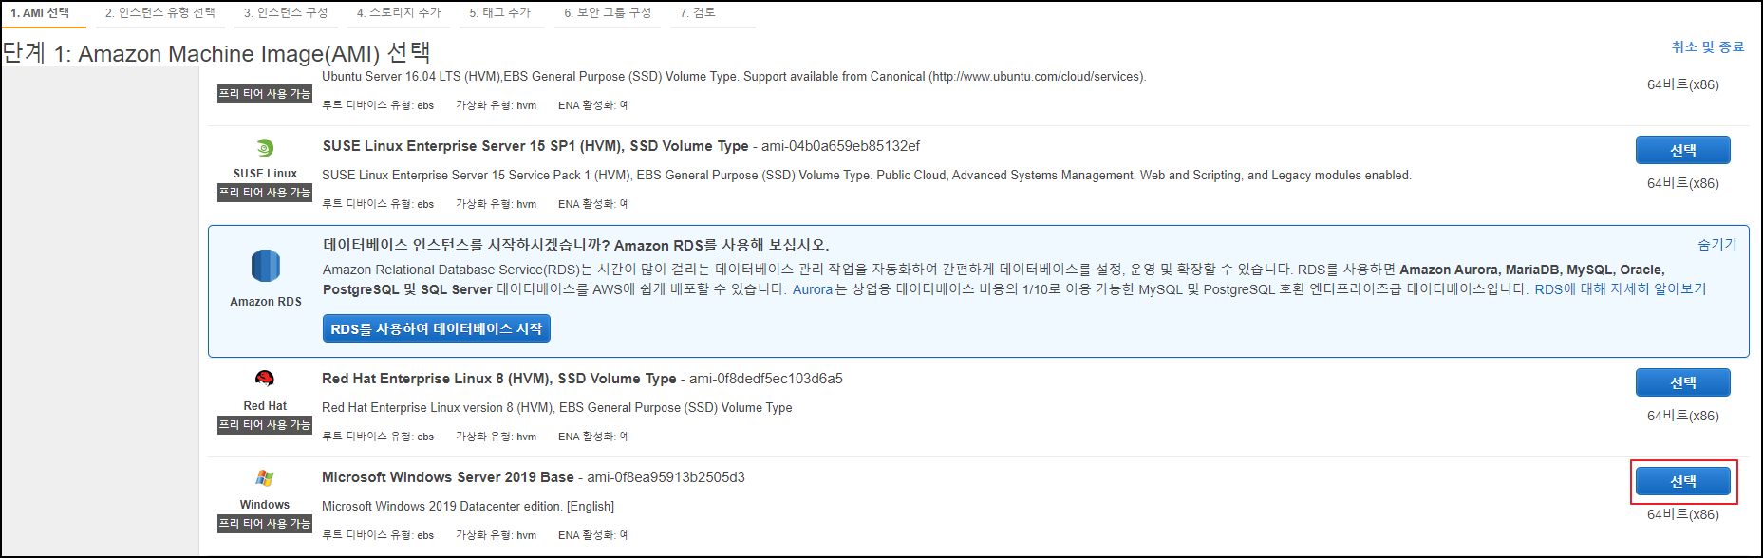Click 64비트(x86) label in SUSE row
Screen dimensions: 1763x558
(x=1682, y=183)
